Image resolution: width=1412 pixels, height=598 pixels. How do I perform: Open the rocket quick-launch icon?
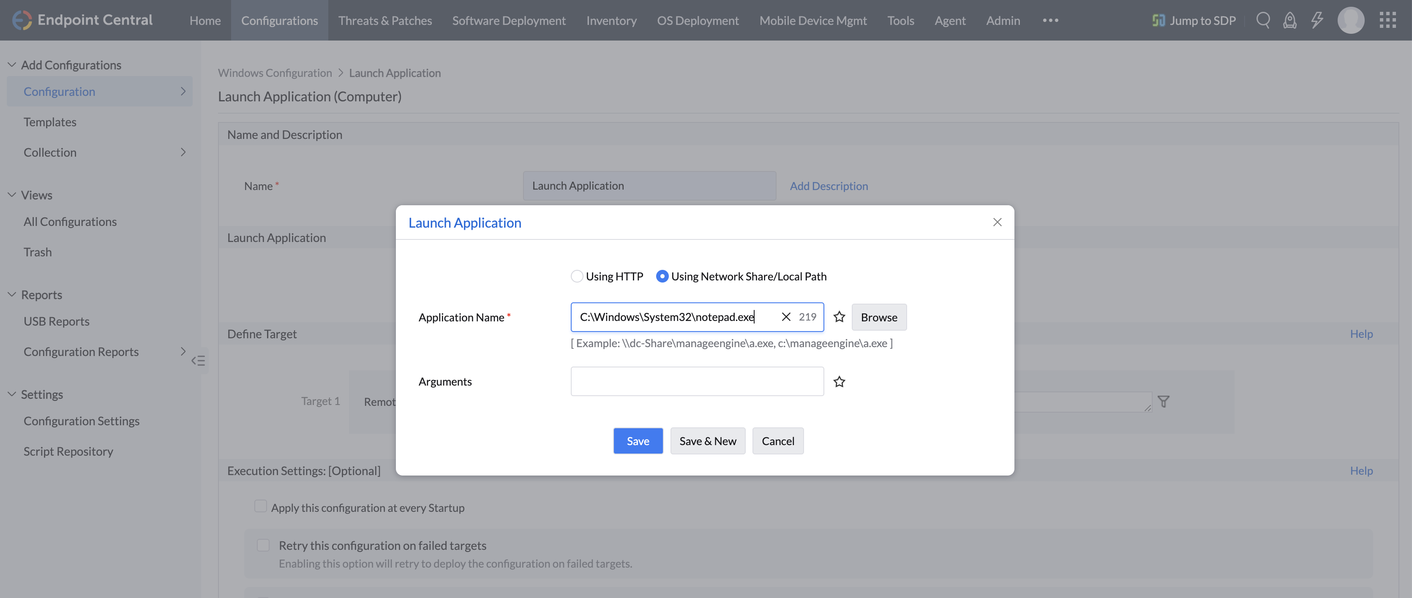(1290, 20)
